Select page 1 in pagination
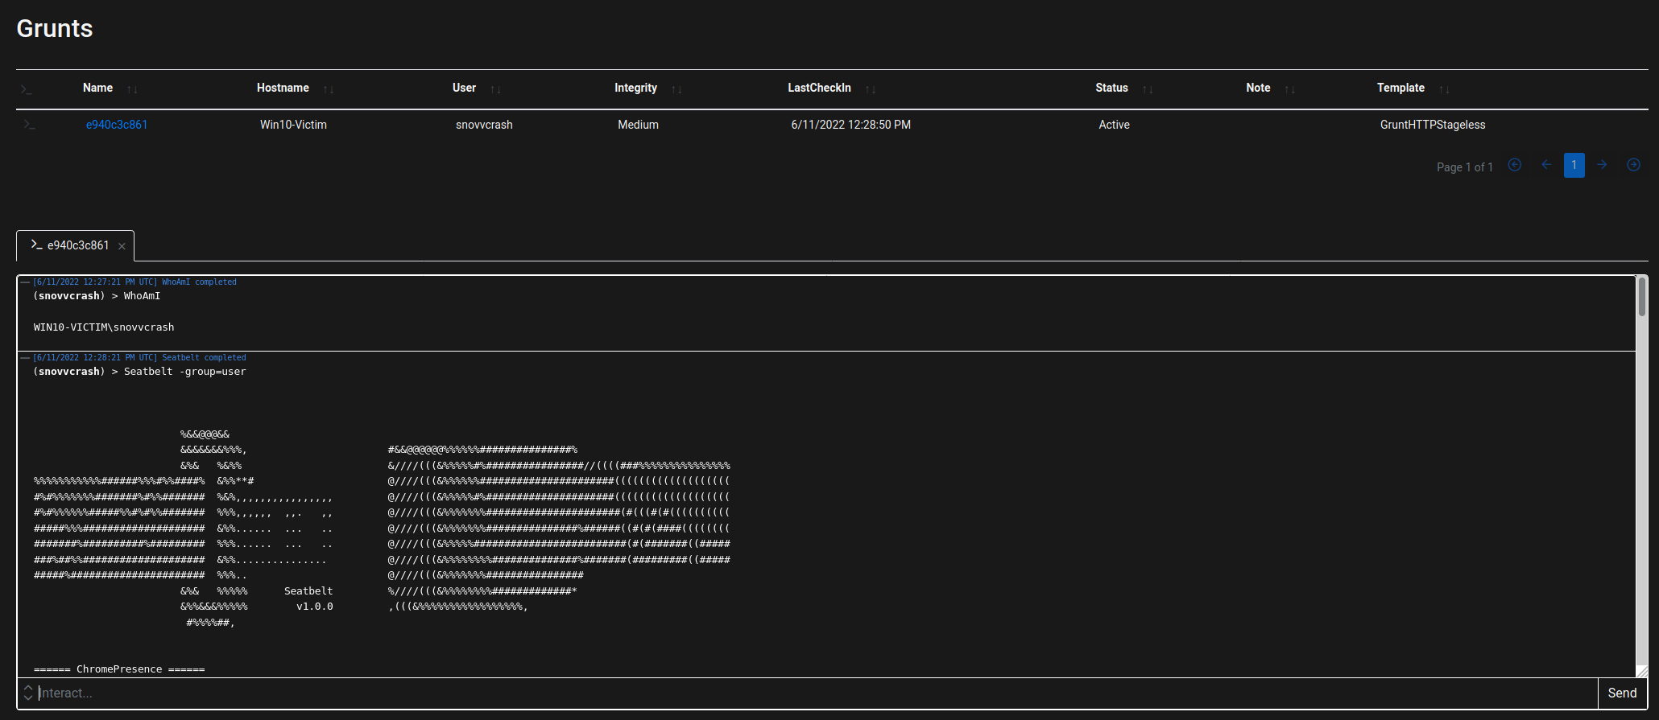Screen dimensions: 1659x720 pos(1574,165)
